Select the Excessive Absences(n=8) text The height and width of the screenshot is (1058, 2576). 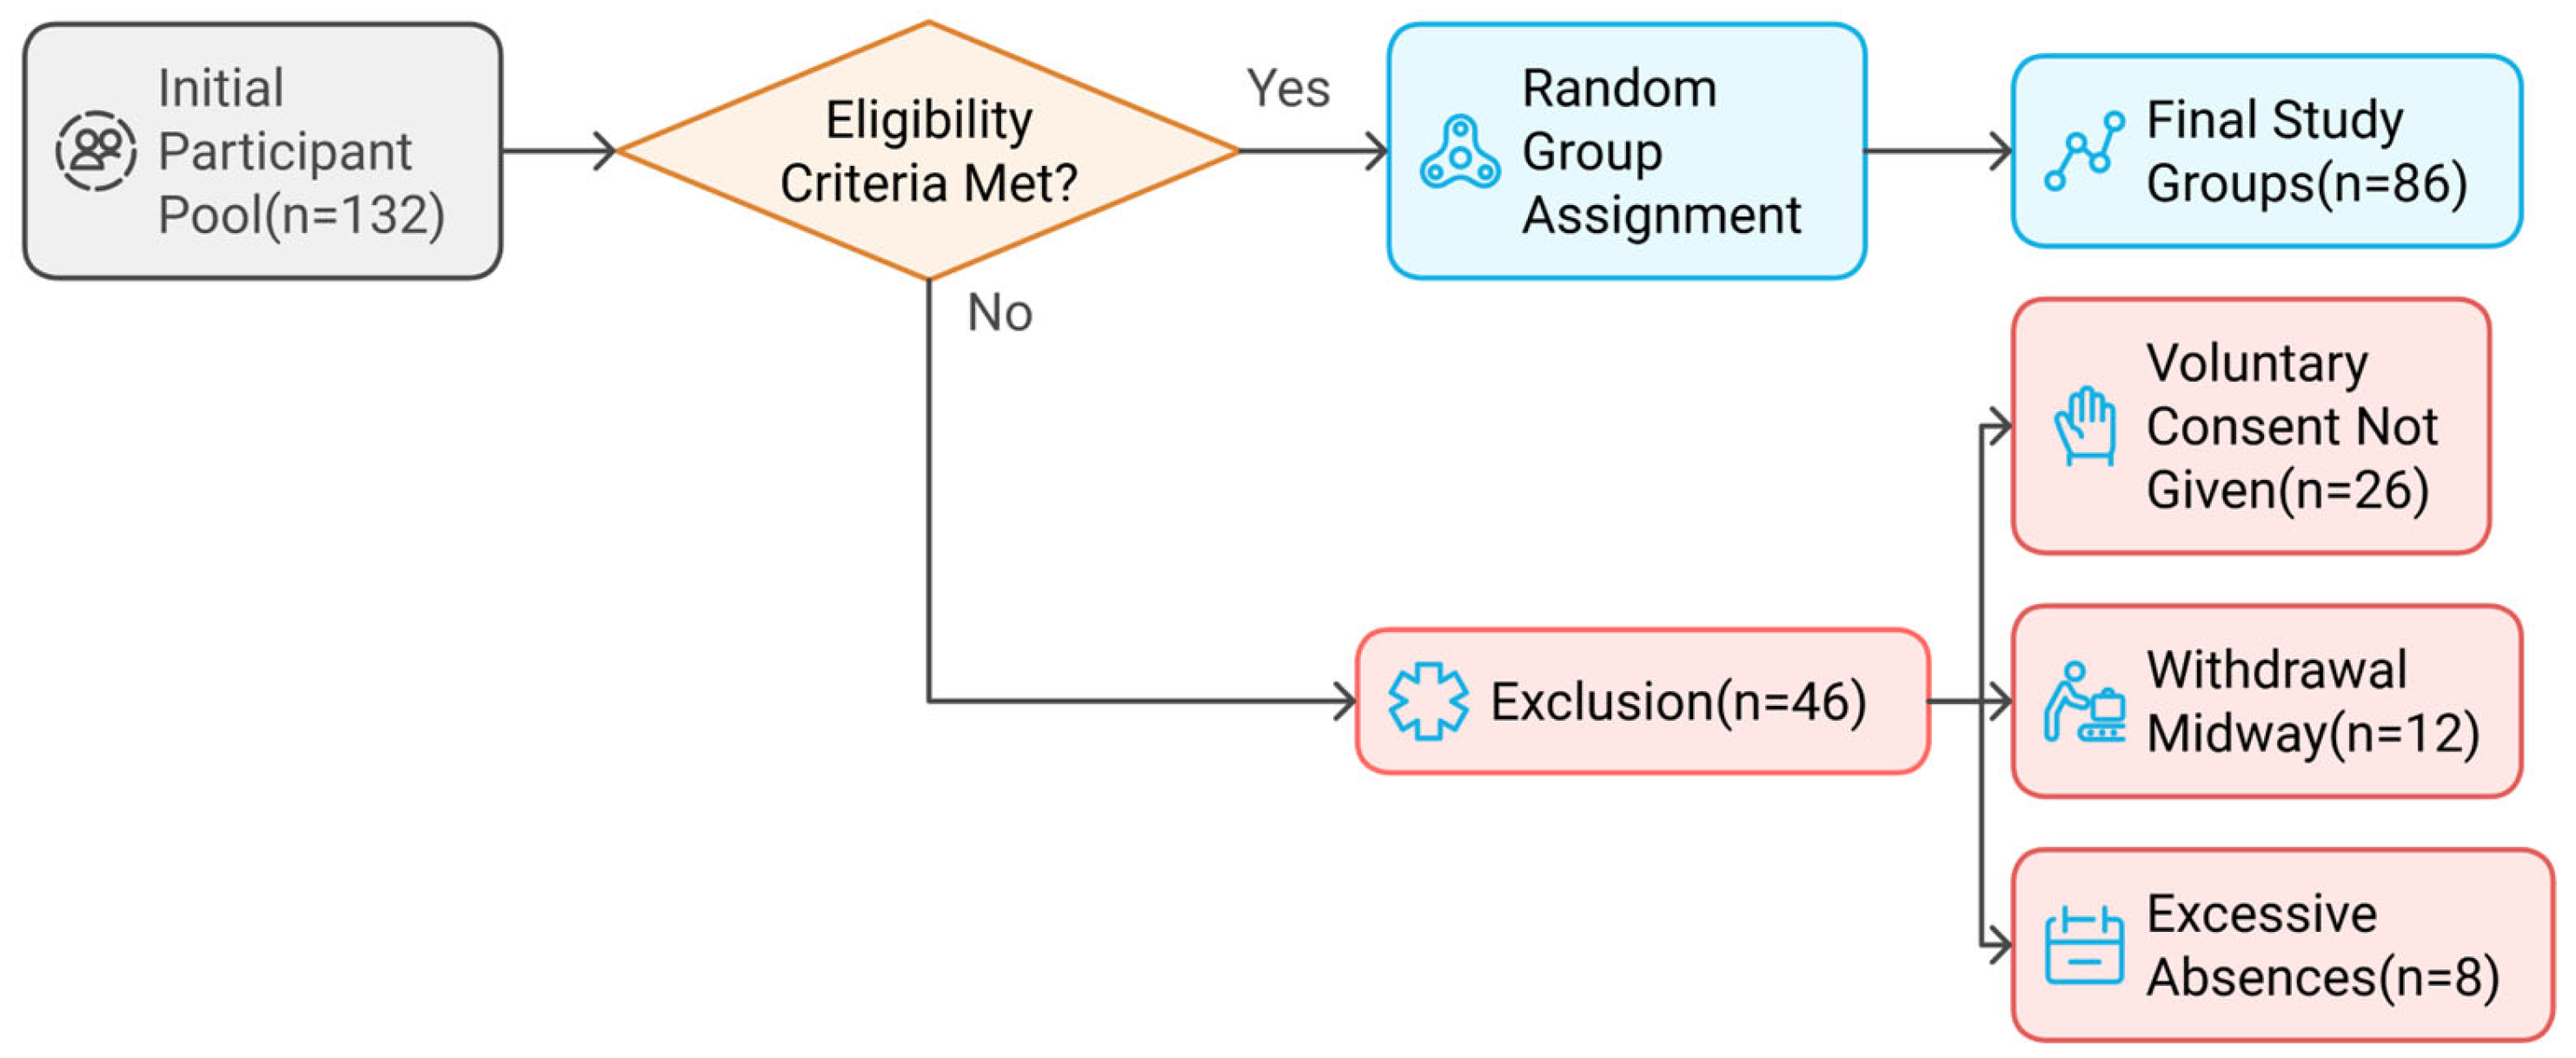(x=2322, y=946)
